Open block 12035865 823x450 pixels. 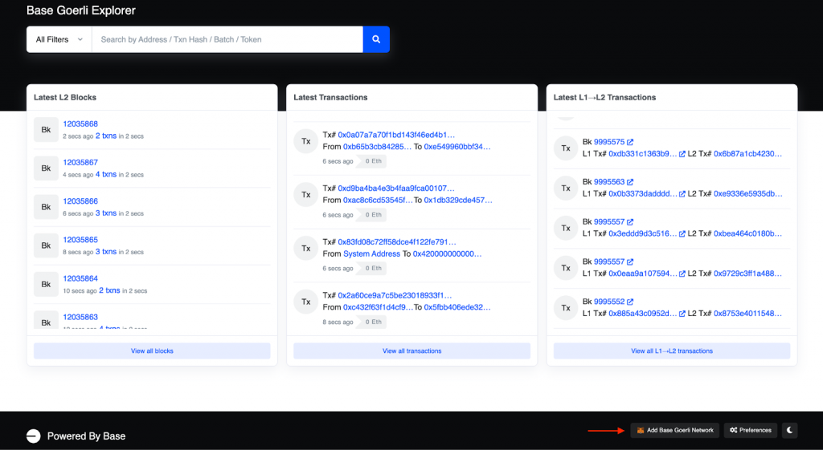[x=80, y=239]
